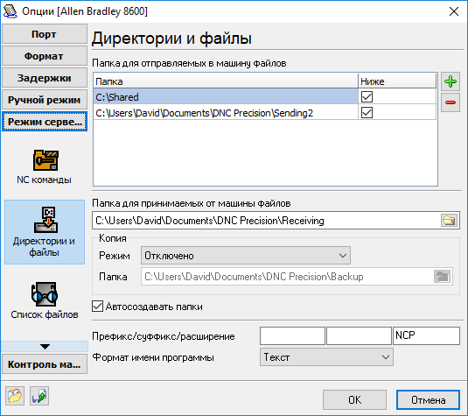Toggle Ниже checkbox for C:\Shared

(x=367, y=97)
